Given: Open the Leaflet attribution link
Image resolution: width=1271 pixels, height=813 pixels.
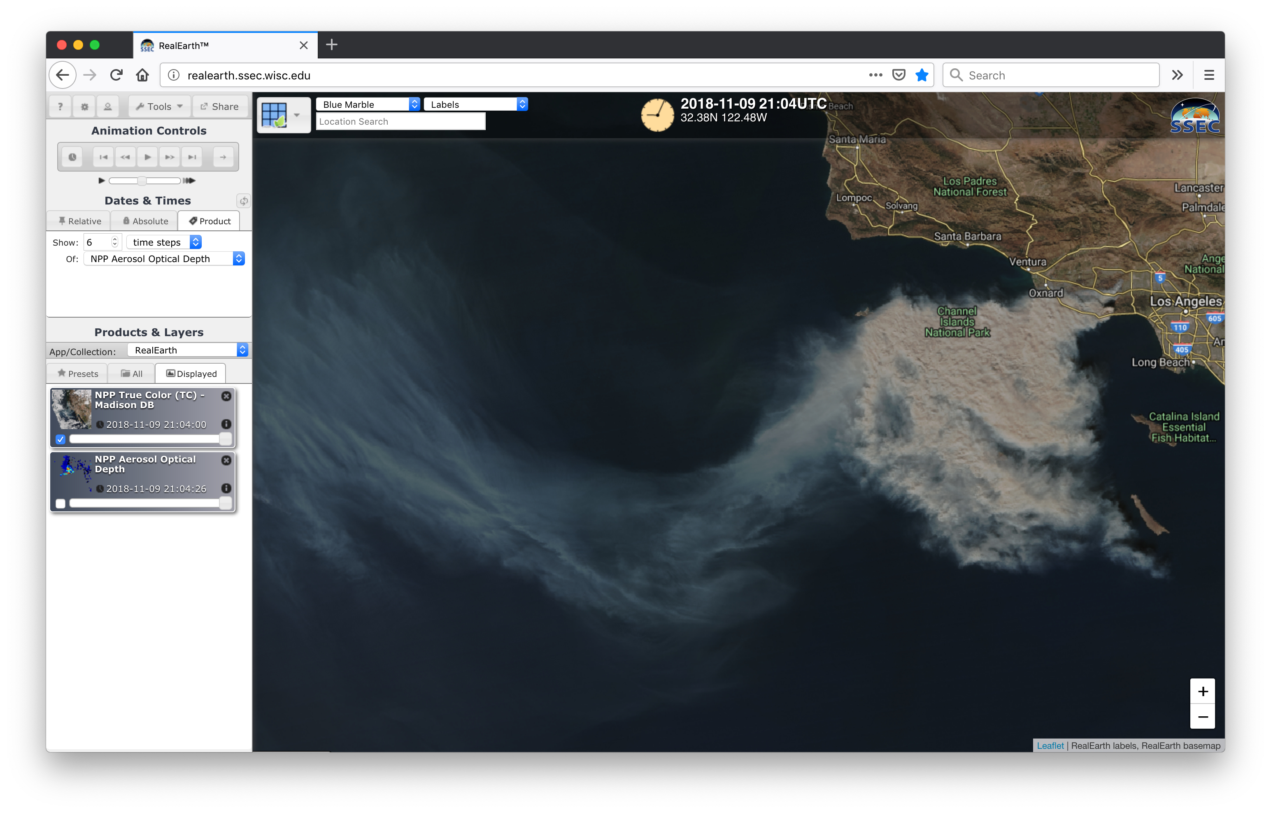Looking at the screenshot, I should pos(1050,746).
